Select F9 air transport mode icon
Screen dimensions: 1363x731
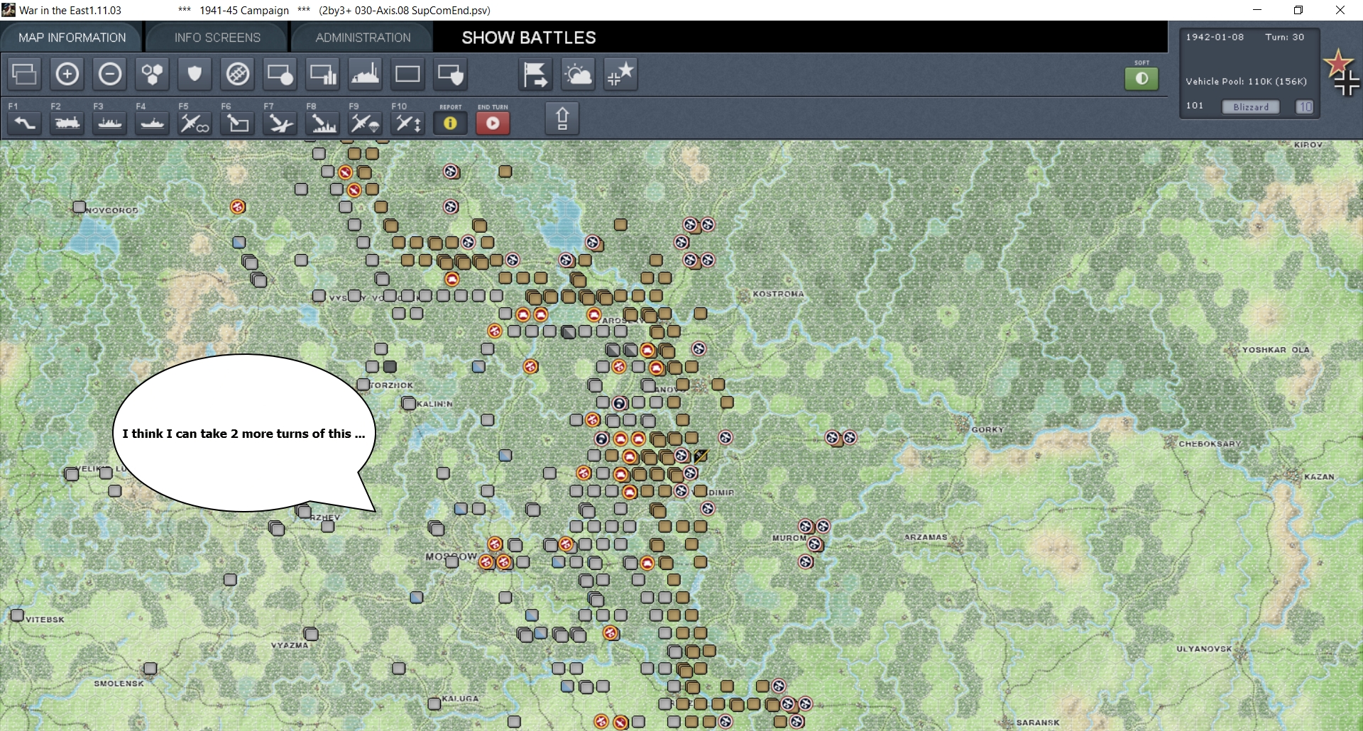(366, 123)
